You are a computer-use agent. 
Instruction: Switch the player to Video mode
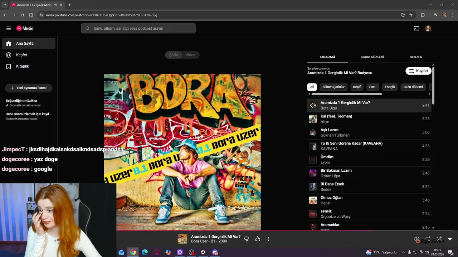pyautogui.click(x=190, y=55)
